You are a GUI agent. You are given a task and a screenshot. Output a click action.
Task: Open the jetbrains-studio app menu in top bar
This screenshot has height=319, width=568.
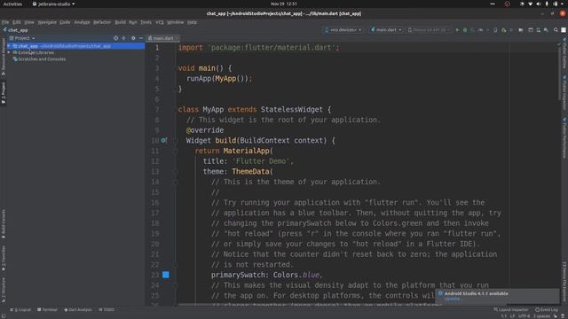[53, 4]
